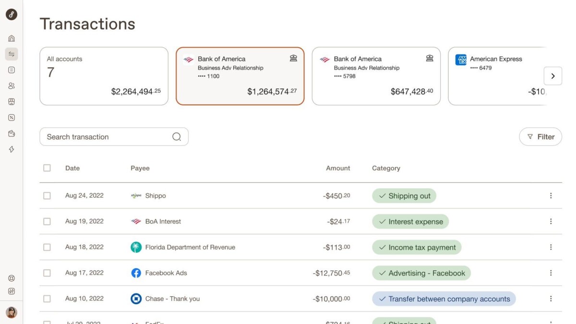Click the user profile avatar
Image resolution: width=576 pixels, height=324 pixels.
pos(12,312)
